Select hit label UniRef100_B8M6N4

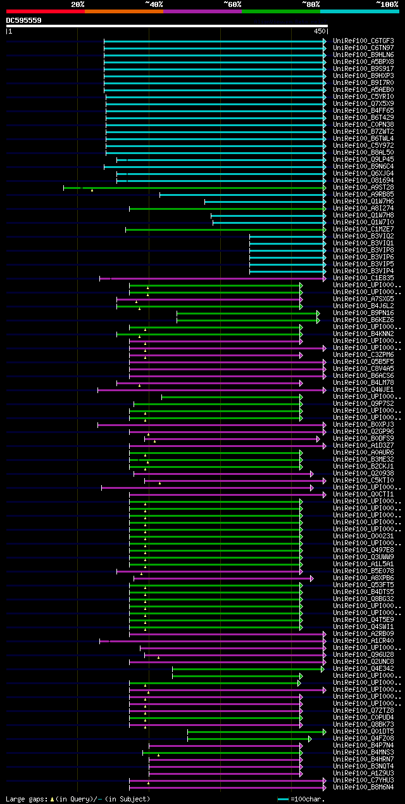(363, 788)
